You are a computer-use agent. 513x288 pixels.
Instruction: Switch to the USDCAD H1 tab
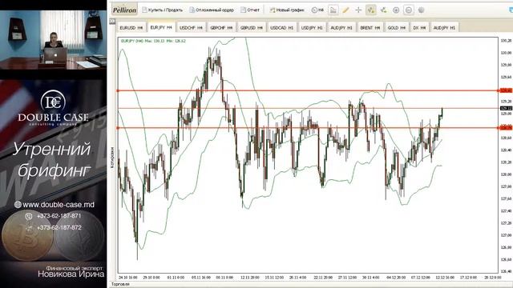(x=281, y=28)
